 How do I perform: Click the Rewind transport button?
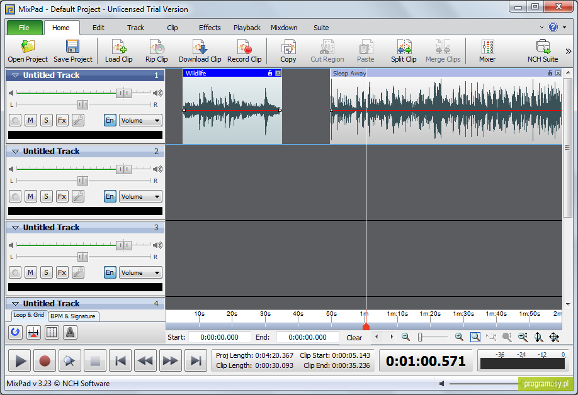pyautogui.click(x=145, y=361)
